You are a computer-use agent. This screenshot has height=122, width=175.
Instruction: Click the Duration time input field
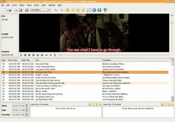point(19,115)
